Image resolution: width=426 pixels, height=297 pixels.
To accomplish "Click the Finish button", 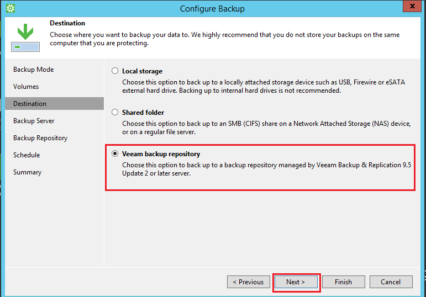I will (x=344, y=282).
